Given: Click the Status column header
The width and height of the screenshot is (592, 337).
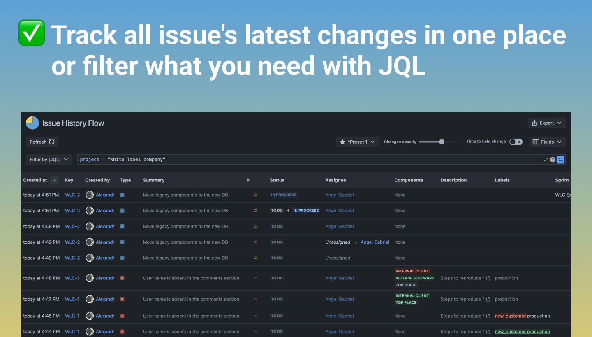Looking at the screenshot, I should 277,180.
